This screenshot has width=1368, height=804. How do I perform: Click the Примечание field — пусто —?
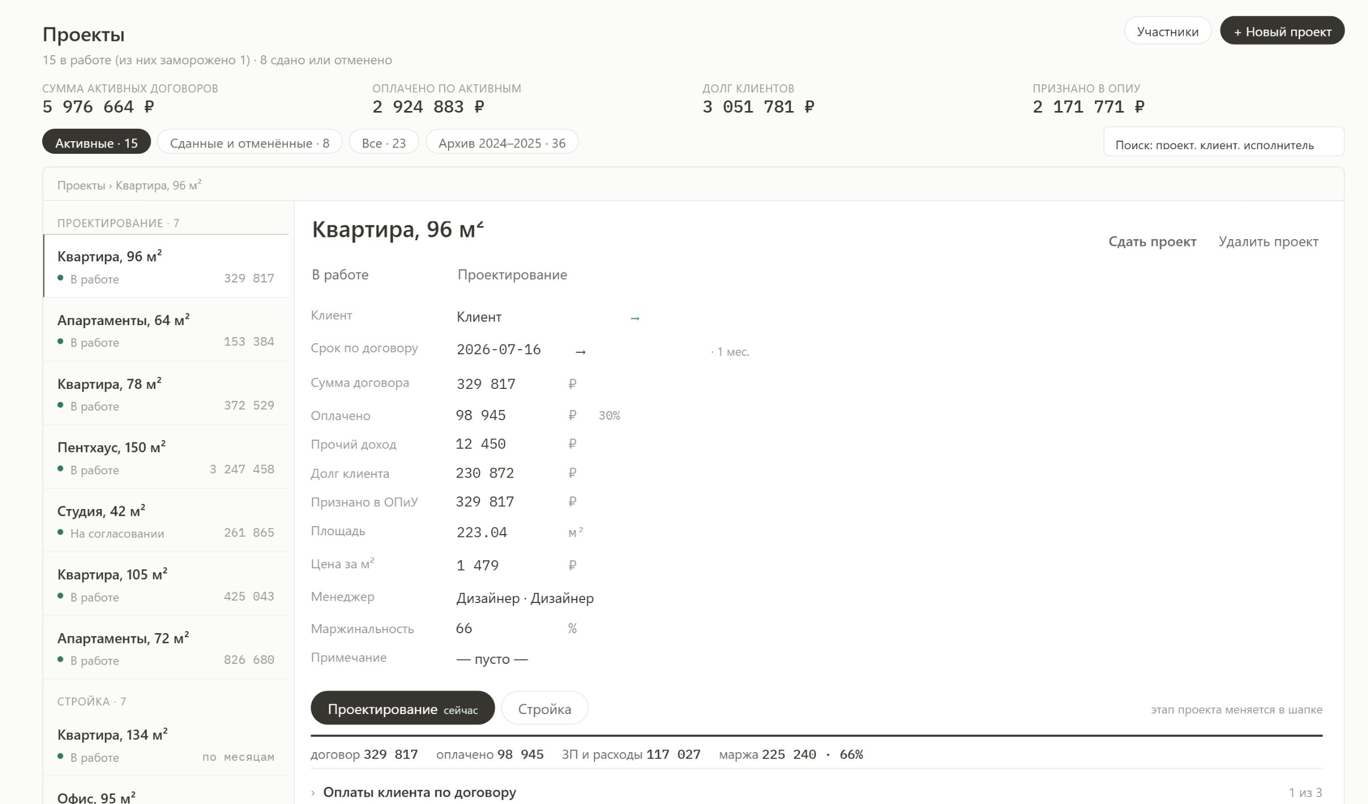[492, 659]
